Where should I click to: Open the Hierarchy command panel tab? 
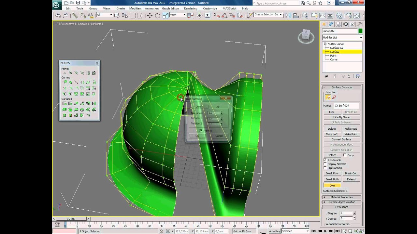point(338,24)
